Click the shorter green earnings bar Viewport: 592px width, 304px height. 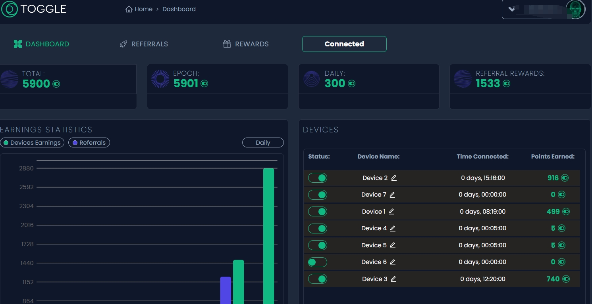[x=238, y=282]
